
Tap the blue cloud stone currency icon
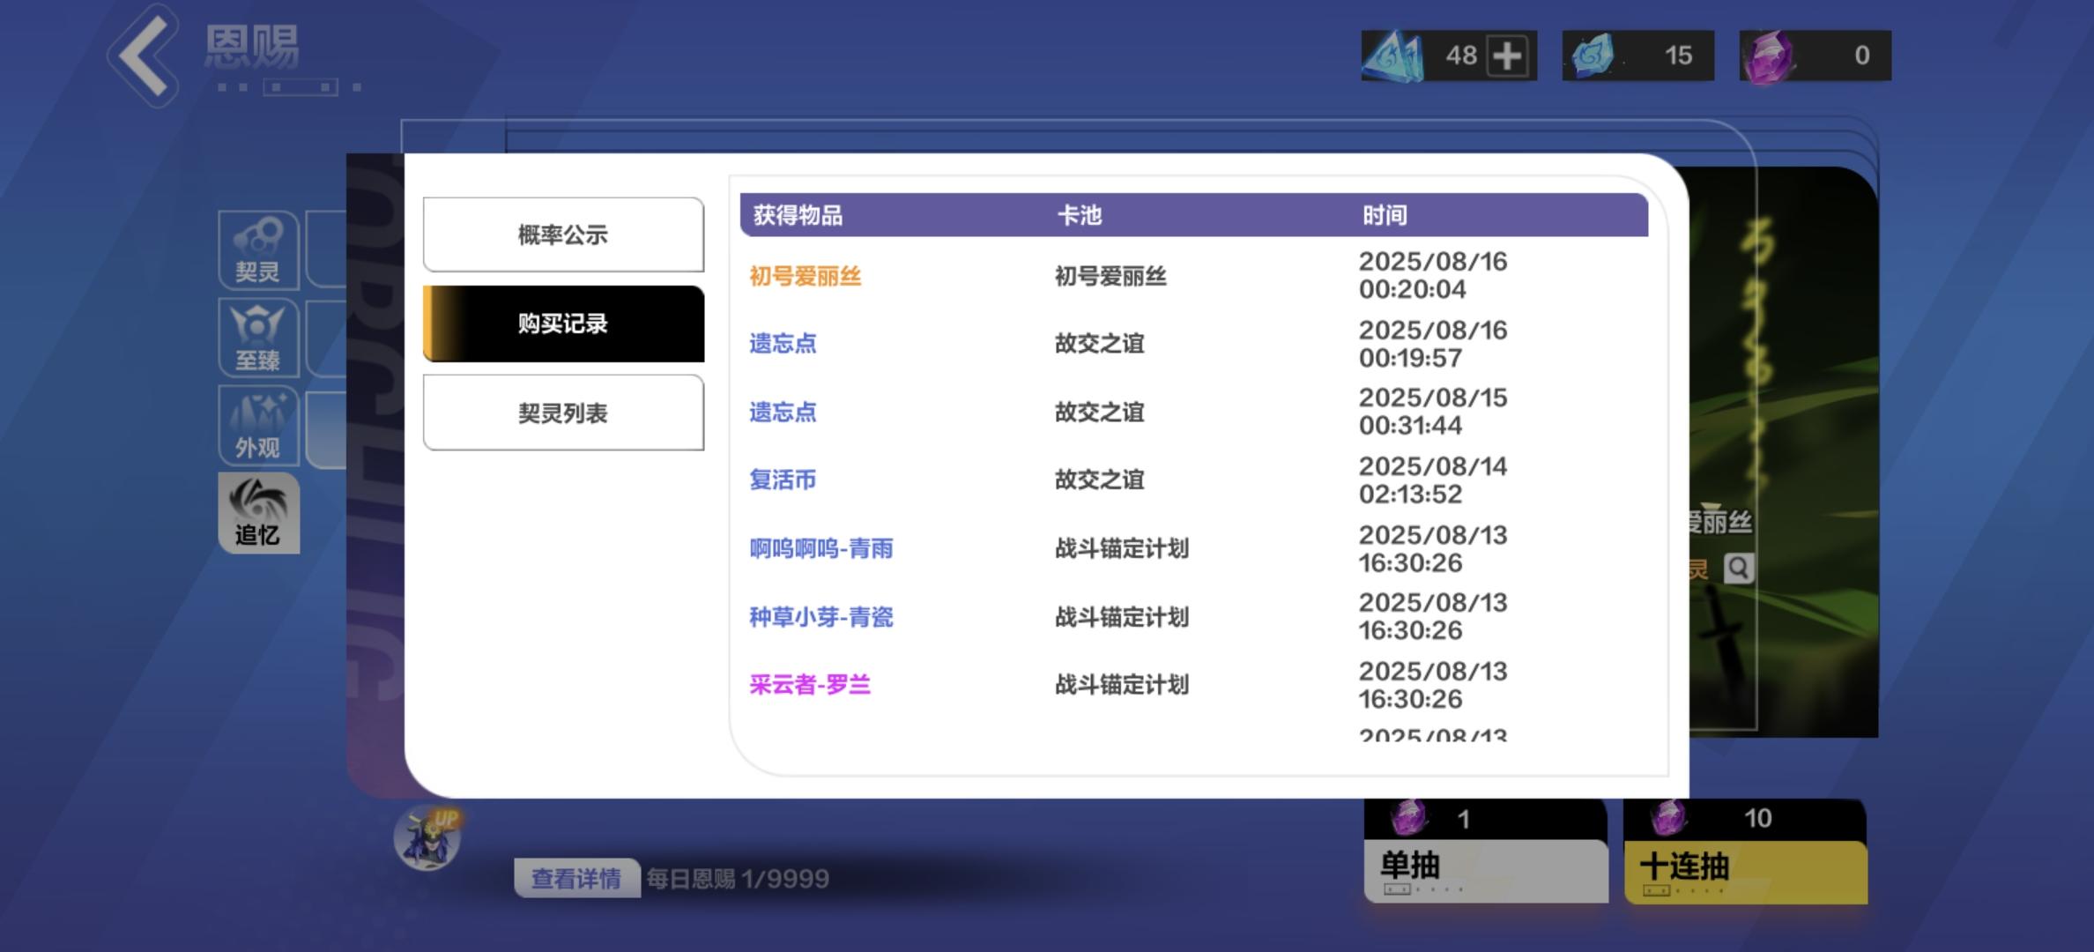click(x=1592, y=56)
